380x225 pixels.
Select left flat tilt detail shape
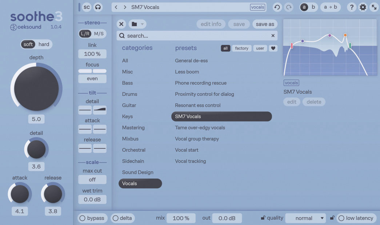(85, 110)
